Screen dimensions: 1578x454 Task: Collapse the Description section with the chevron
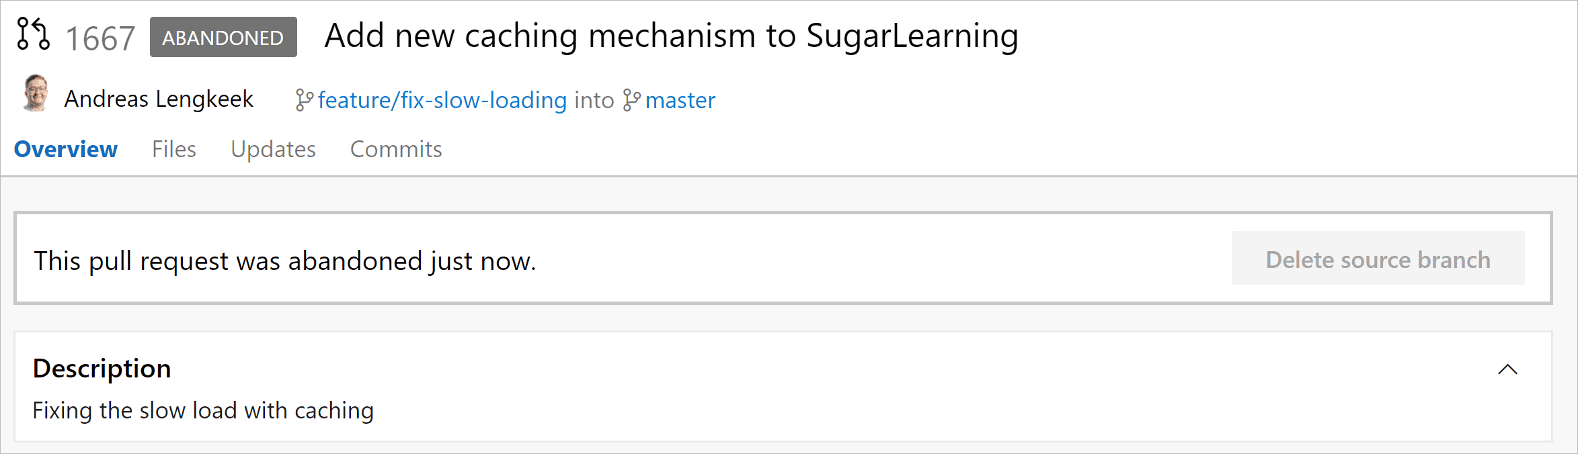1507,369
